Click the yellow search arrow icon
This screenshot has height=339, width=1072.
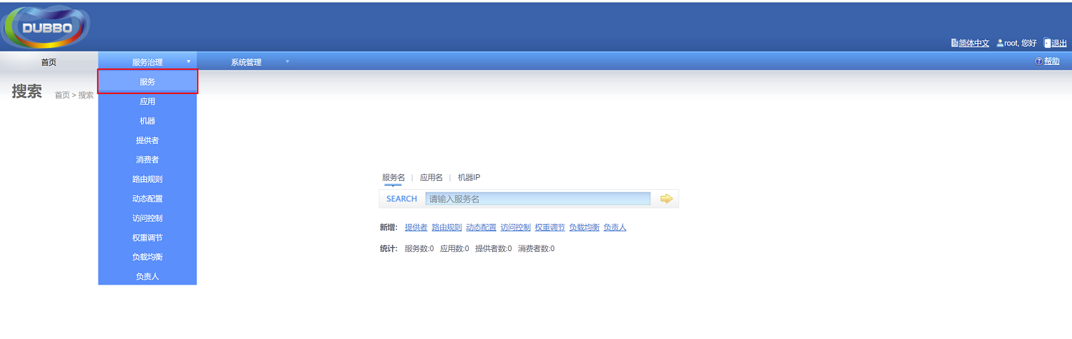coord(666,199)
